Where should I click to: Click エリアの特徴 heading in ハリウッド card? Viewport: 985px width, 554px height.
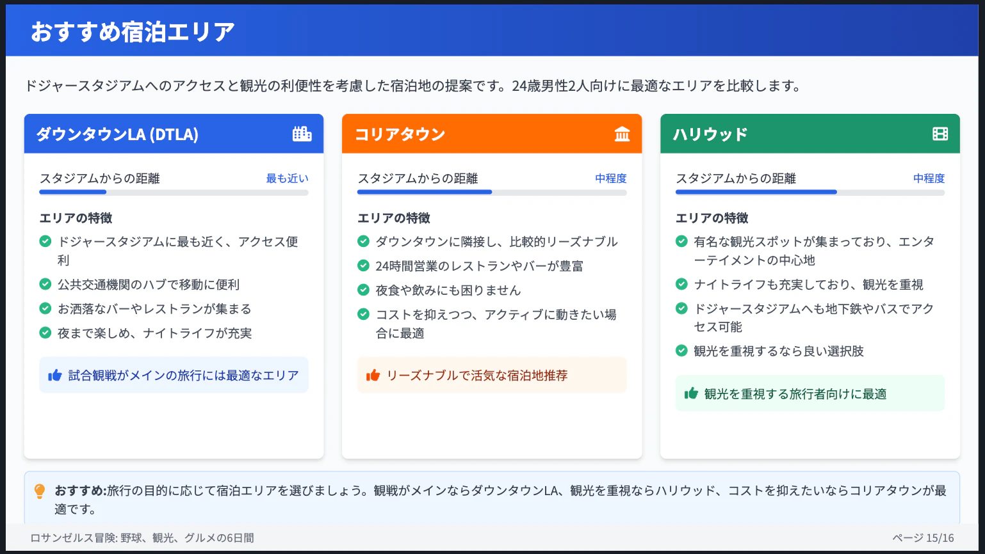pos(712,218)
